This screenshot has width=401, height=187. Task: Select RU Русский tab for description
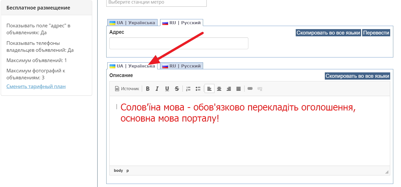coord(182,66)
